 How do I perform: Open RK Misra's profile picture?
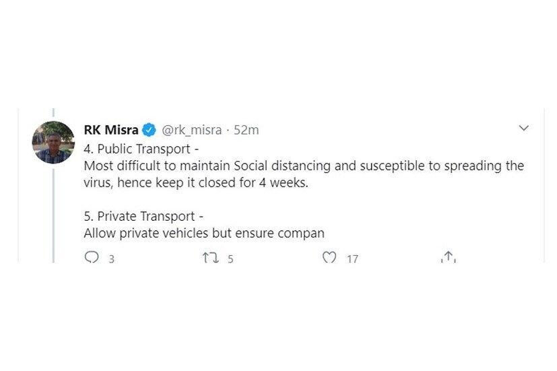pos(53,143)
